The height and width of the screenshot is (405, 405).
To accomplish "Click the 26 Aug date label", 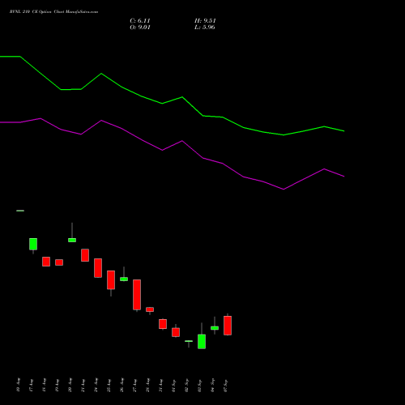I will (x=122, y=386).
